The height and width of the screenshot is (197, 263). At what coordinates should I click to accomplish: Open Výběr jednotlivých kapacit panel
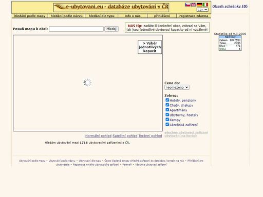click(x=150, y=47)
